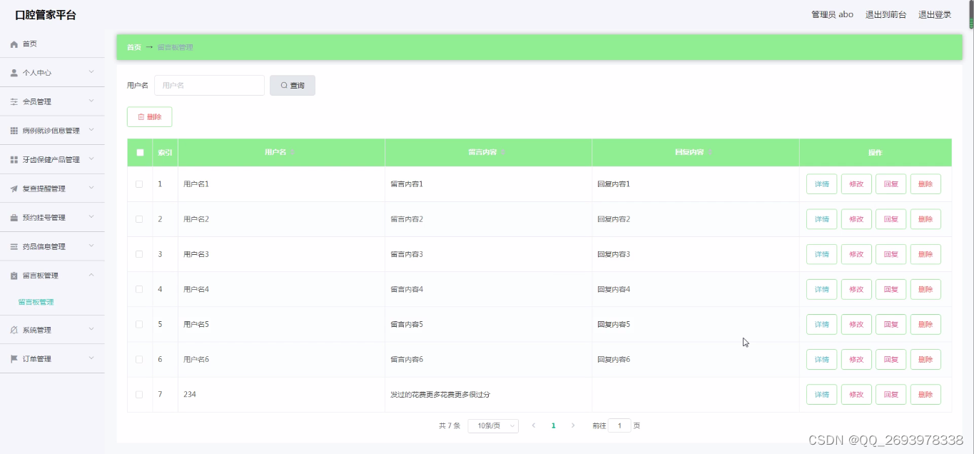
Task: Click the cell text 留言内容5
Action: [407, 325]
